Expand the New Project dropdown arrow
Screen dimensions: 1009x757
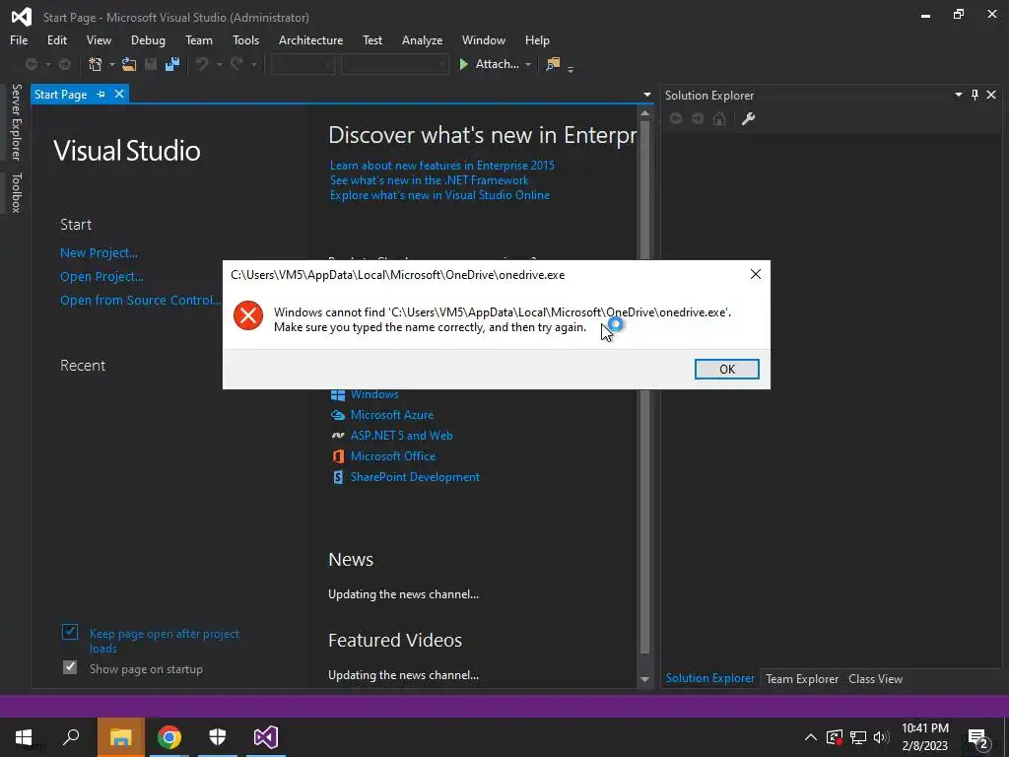point(111,64)
